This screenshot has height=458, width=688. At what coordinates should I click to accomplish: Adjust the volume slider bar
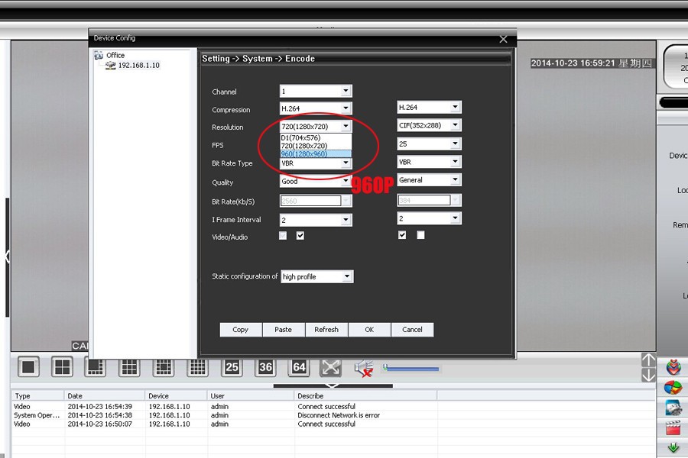411,369
